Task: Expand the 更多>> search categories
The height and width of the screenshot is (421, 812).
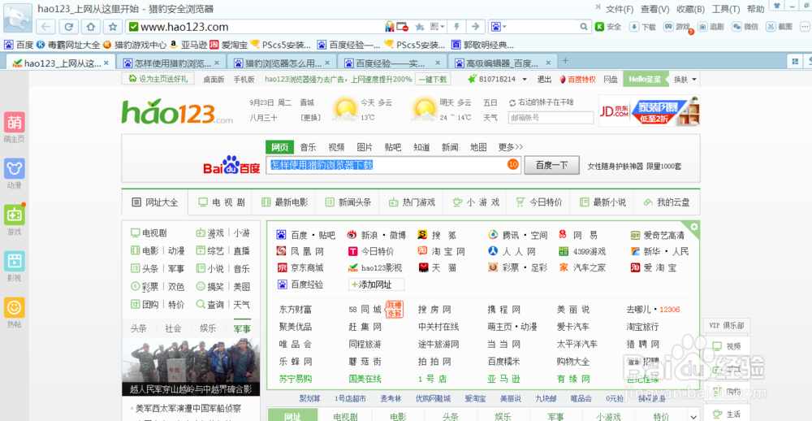Action: pyautogui.click(x=511, y=147)
